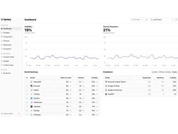Click the info icon next to Visibility
The width and height of the screenshot is (178, 134).
pyautogui.click(x=33, y=27)
